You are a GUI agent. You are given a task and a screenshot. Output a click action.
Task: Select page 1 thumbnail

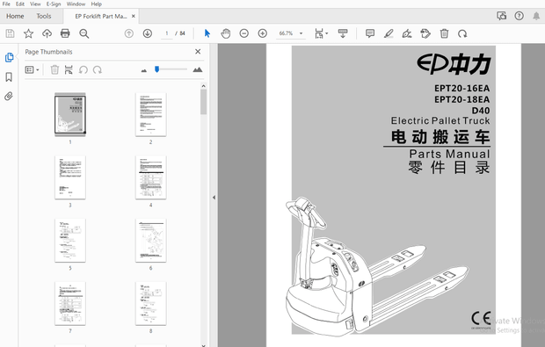point(70,114)
